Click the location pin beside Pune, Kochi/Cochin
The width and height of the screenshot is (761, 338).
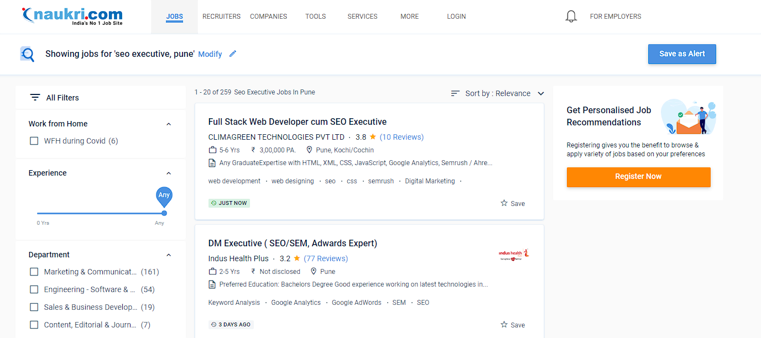(x=309, y=150)
